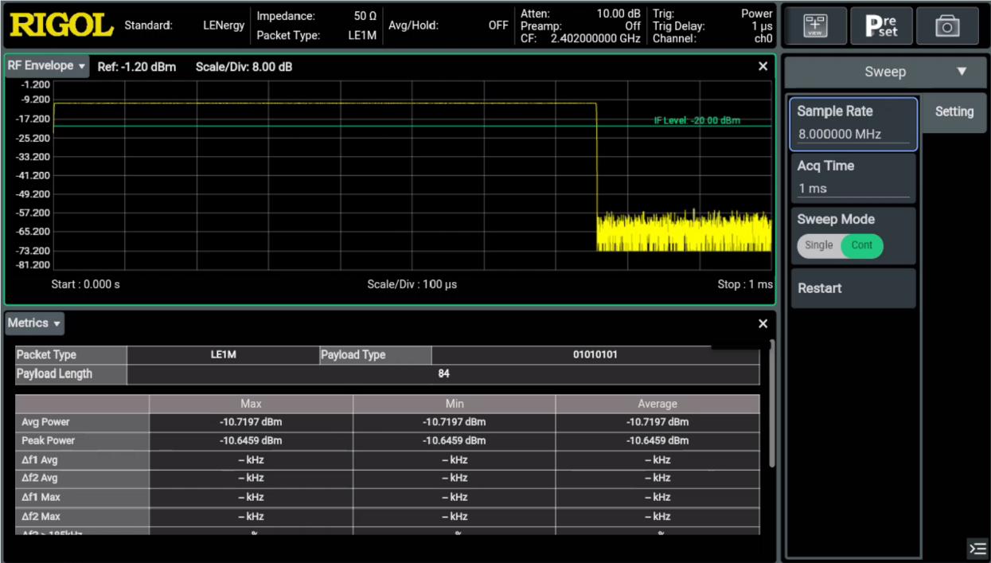Select Cont sweep mode

(862, 245)
